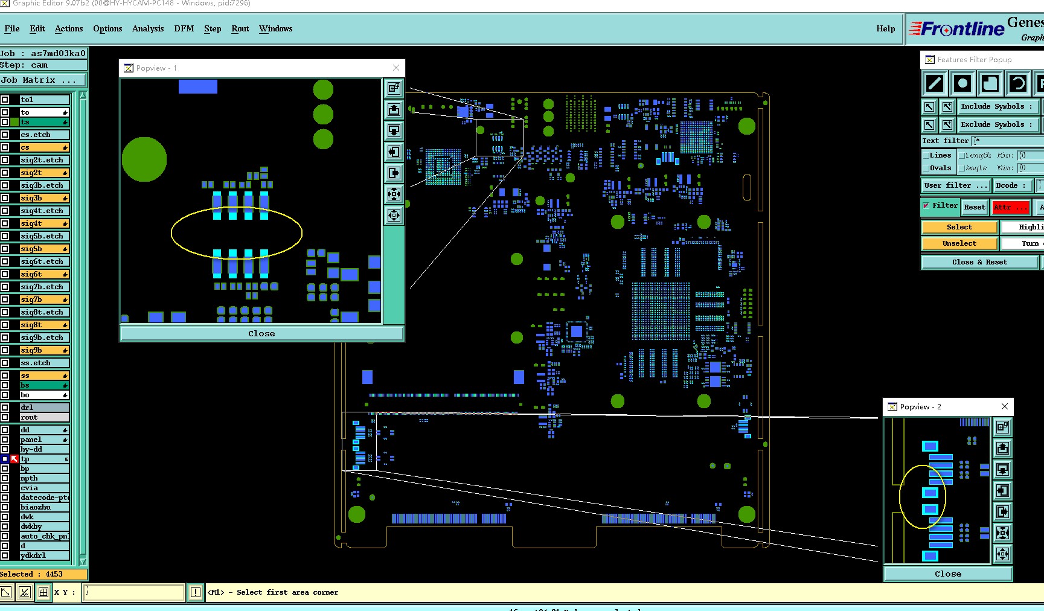Open the User filter options
This screenshot has height=611, width=1044.
point(956,186)
